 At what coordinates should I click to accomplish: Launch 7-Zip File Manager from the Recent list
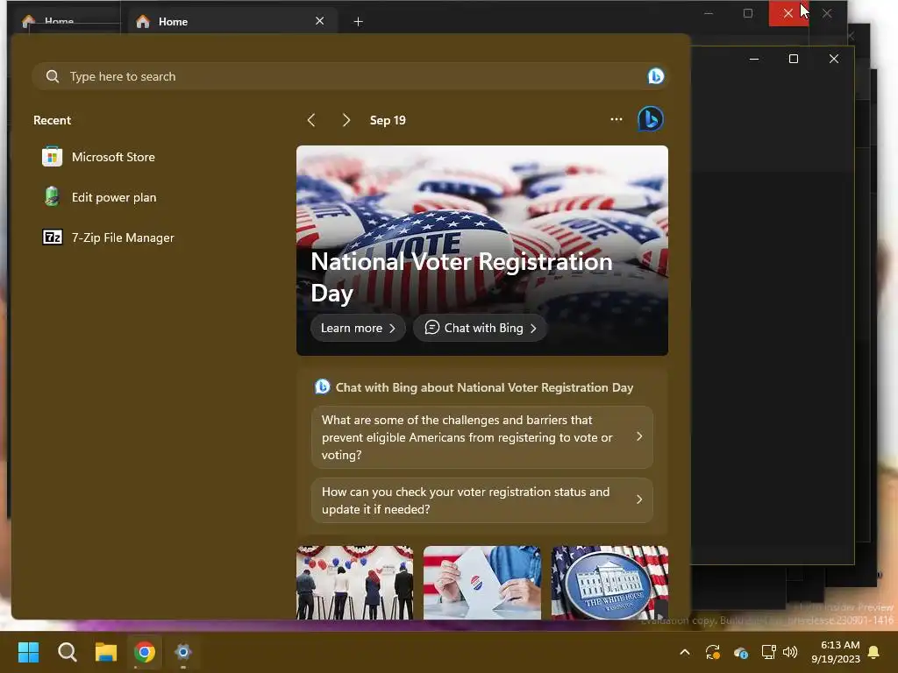pyautogui.click(x=108, y=237)
